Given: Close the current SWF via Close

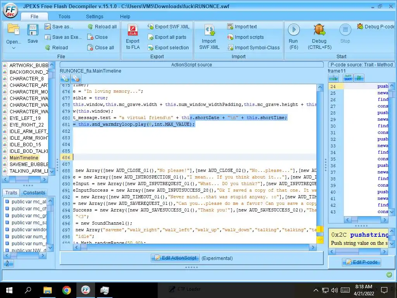Looking at the screenshot, I should point(97,37).
